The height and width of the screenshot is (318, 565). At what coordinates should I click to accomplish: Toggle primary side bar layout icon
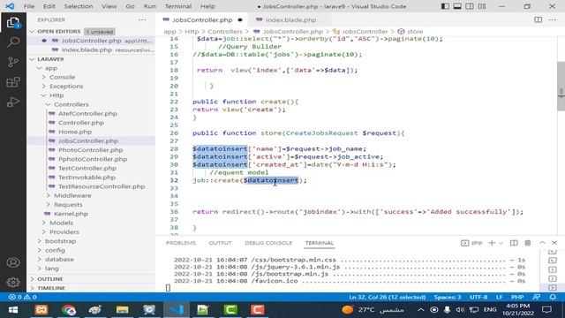(x=445, y=6)
